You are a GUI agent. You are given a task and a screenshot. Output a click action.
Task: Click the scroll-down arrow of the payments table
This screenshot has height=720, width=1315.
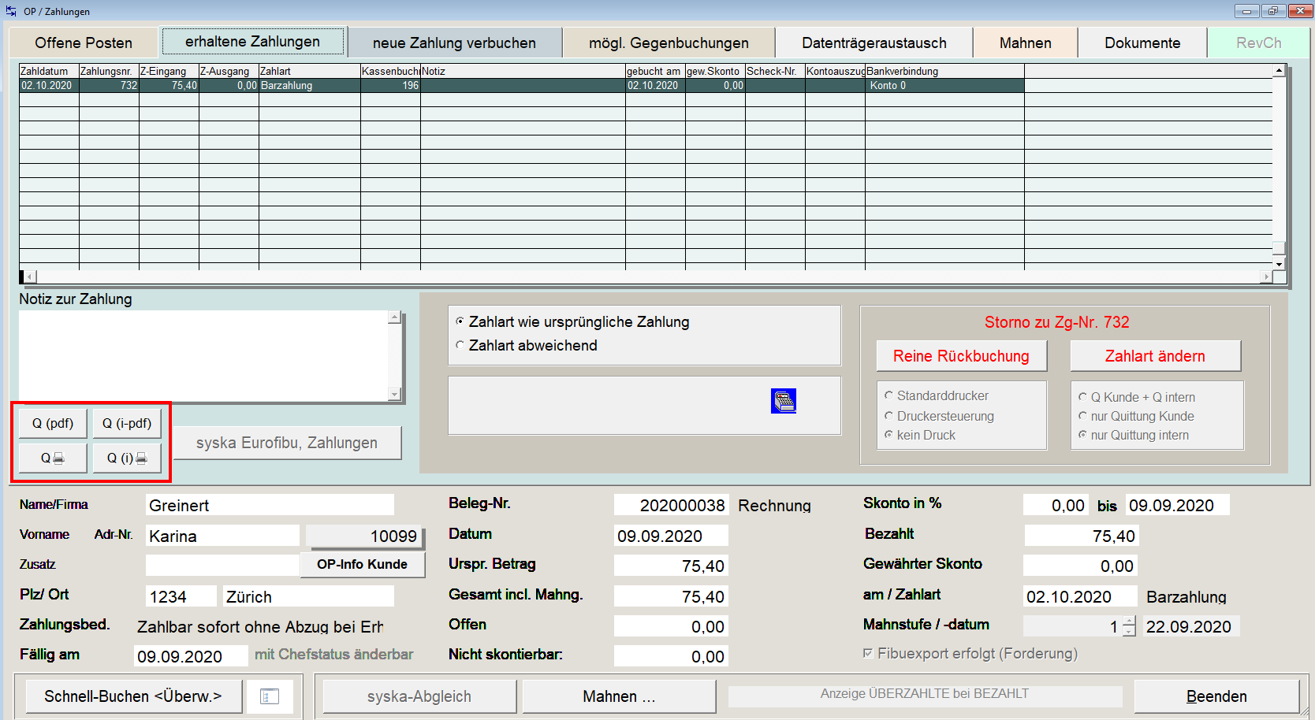pos(1279,263)
